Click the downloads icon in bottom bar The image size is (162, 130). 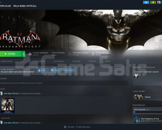coord(65,127)
